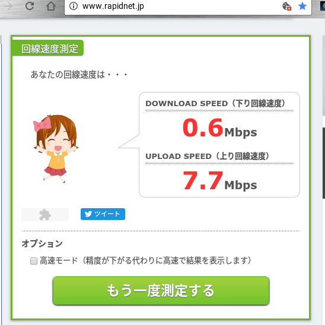Screen dimensions: 325x325
Task: Click the オプション section heading
Action: click(x=42, y=243)
